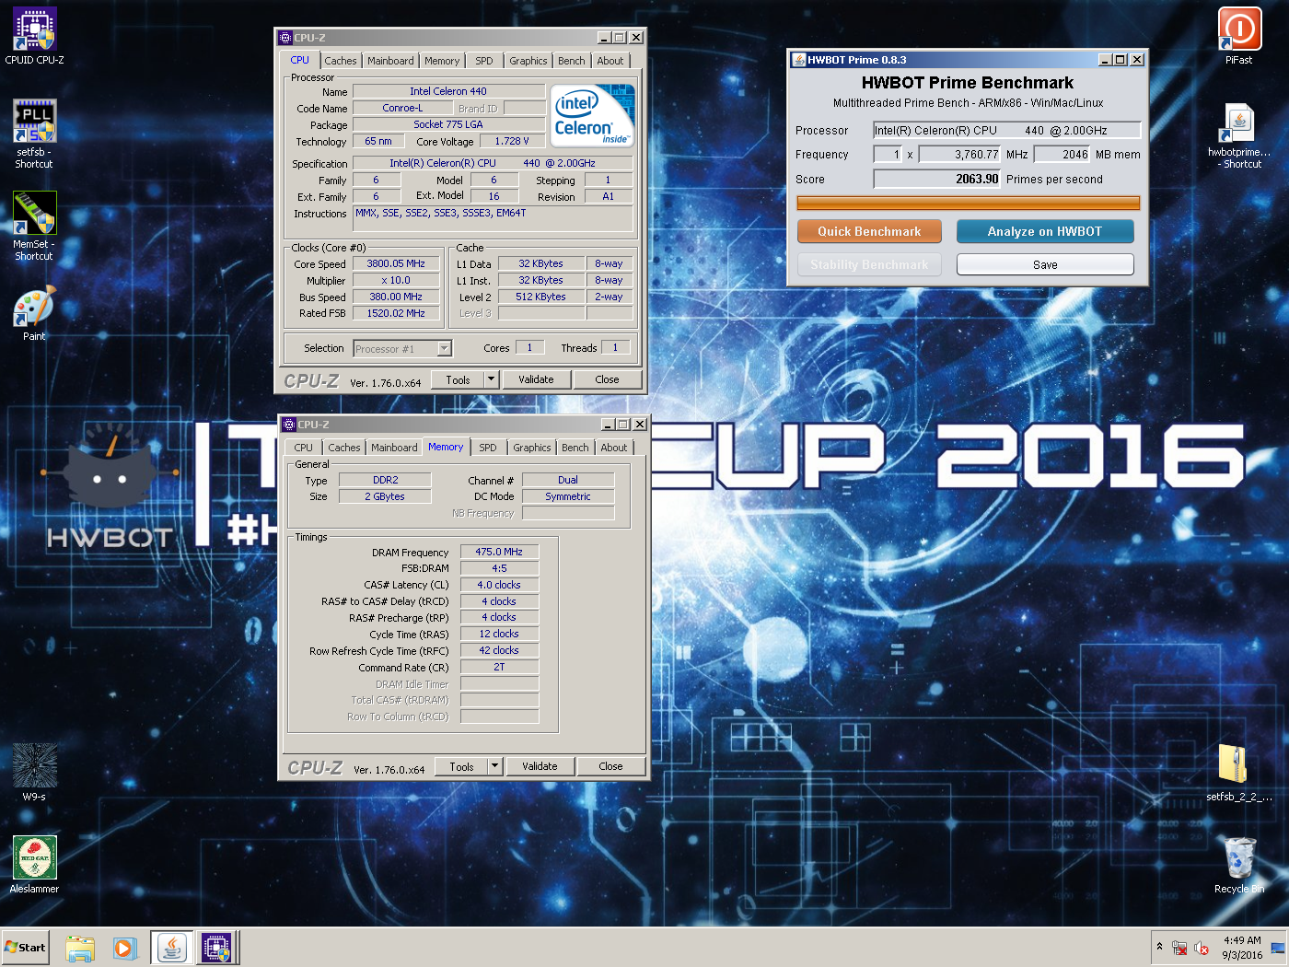
Task: Click Command Rate 2T value
Action: point(499,667)
